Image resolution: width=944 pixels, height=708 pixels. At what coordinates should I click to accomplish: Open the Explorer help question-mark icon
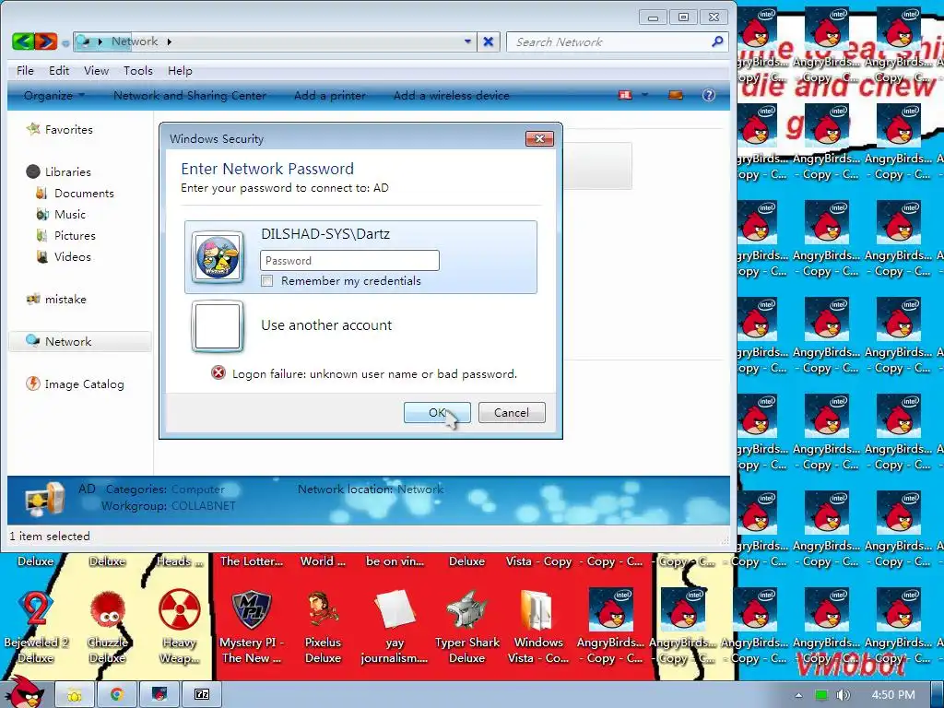pyautogui.click(x=709, y=95)
